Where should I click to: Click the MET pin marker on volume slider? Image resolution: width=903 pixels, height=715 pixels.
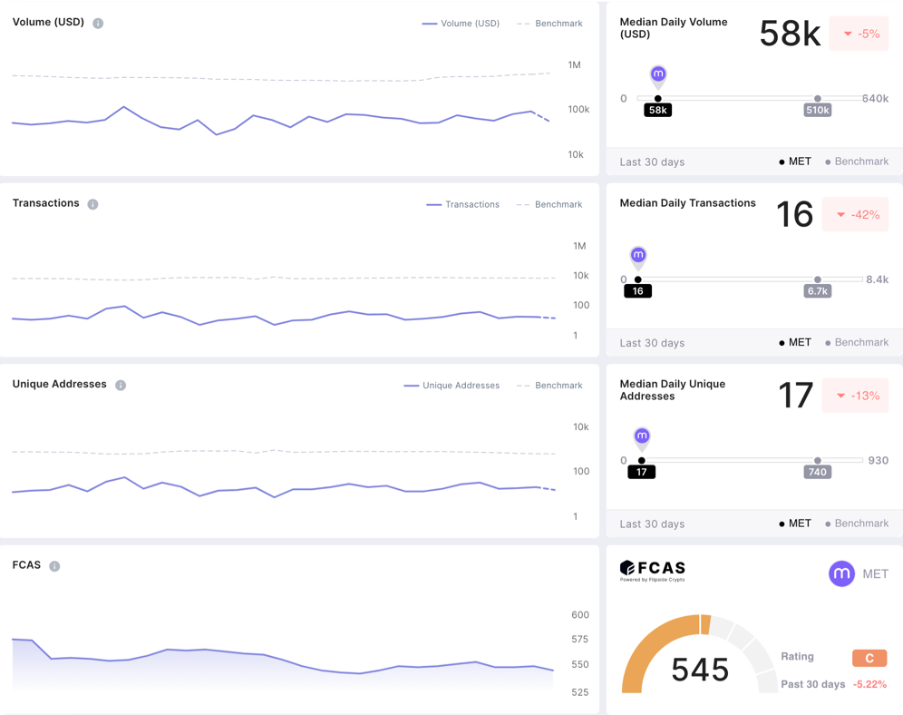(x=658, y=75)
